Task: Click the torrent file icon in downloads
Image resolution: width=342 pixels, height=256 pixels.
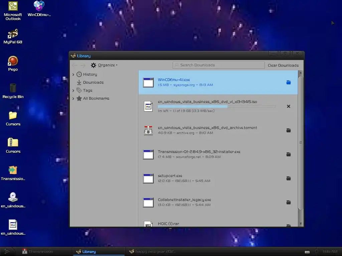Action: (148, 130)
